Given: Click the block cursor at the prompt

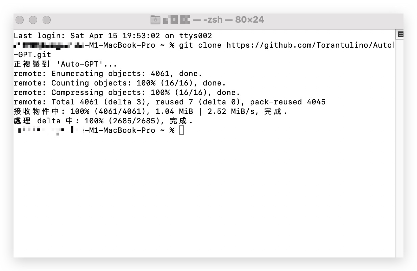Looking at the screenshot, I should (181, 130).
